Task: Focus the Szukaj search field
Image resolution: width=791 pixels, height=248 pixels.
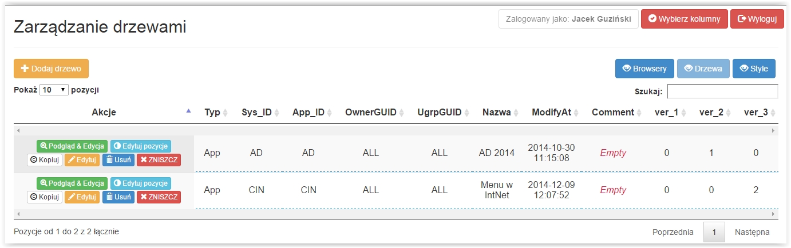Action: pyautogui.click(x=722, y=91)
